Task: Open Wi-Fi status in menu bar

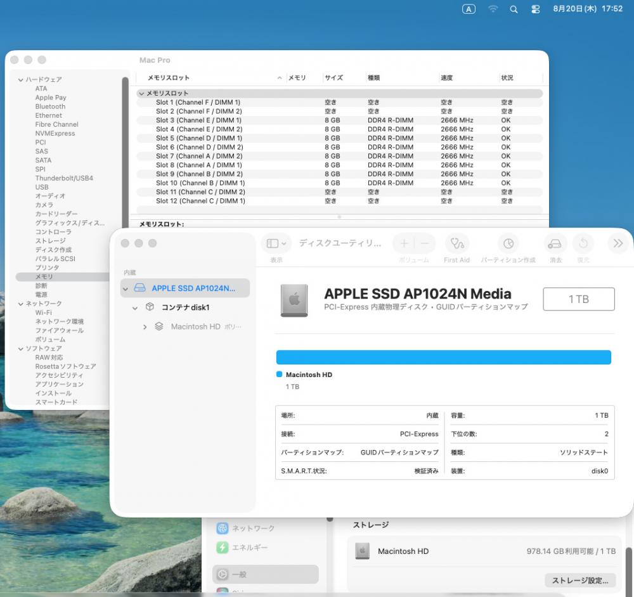Action: pyautogui.click(x=493, y=9)
